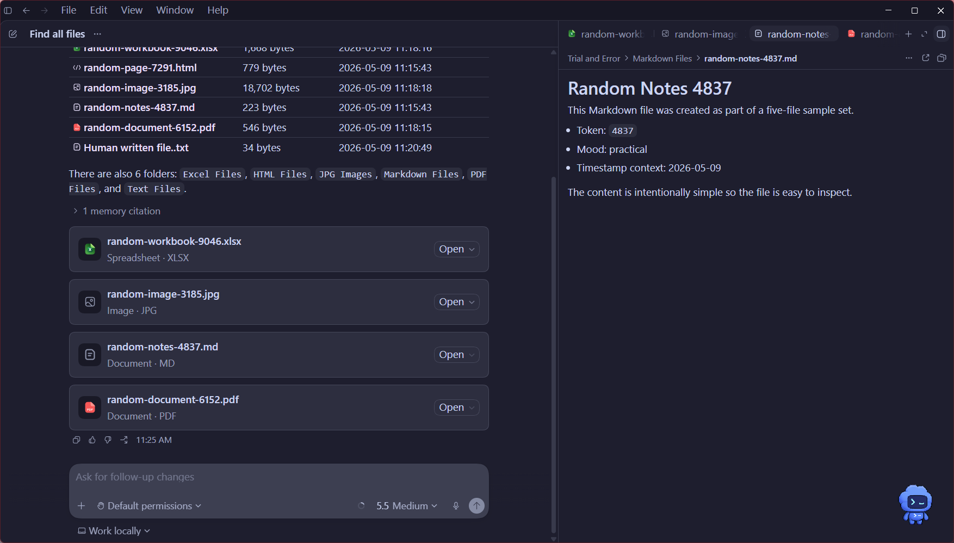Open the File menu
This screenshot has height=543, width=954.
(69, 10)
